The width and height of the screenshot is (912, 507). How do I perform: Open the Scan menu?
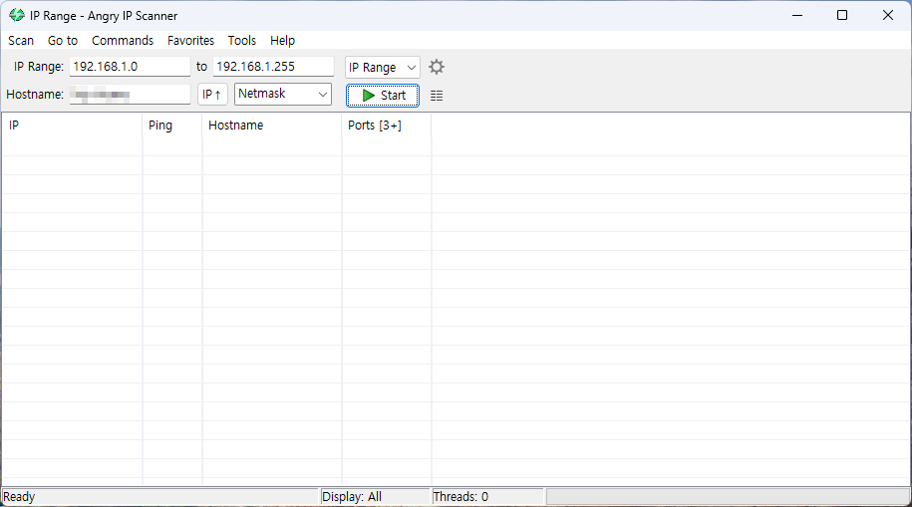21,41
